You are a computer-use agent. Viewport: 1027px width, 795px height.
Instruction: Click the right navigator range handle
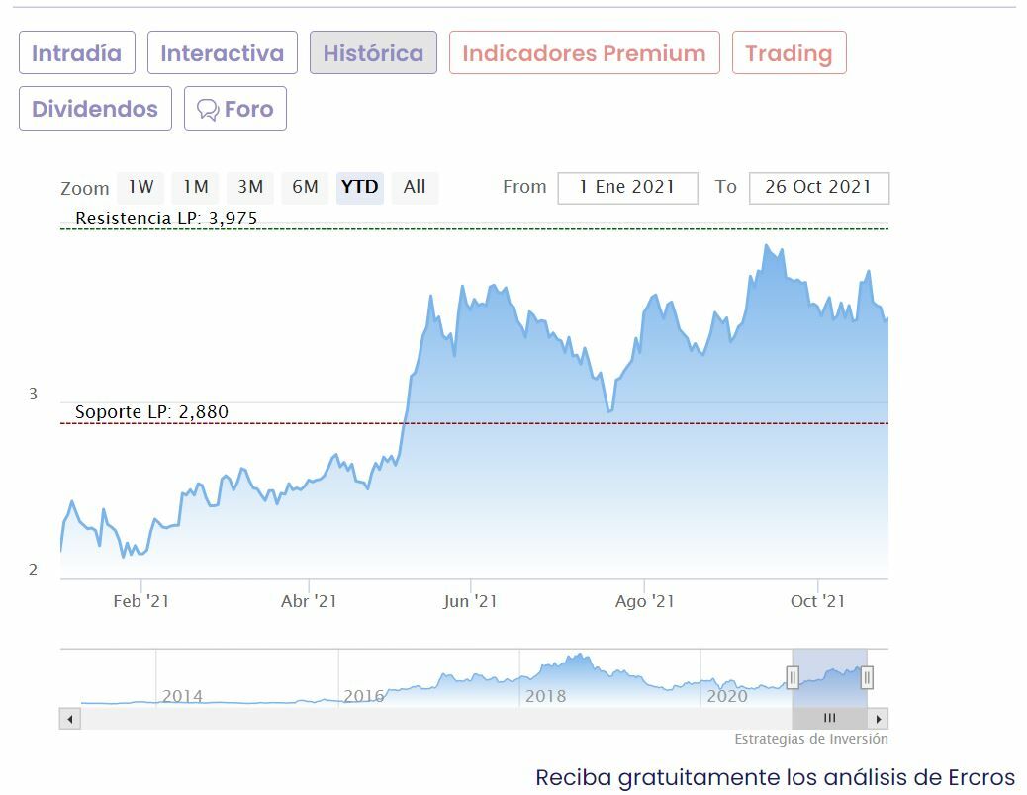(867, 677)
